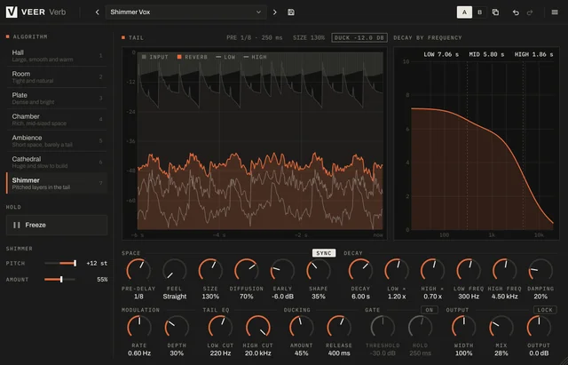This screenshot has width=568, height=365.
Task: Click the HIGH 1.86 s decay readout
Action: click(x=533, y=54)
